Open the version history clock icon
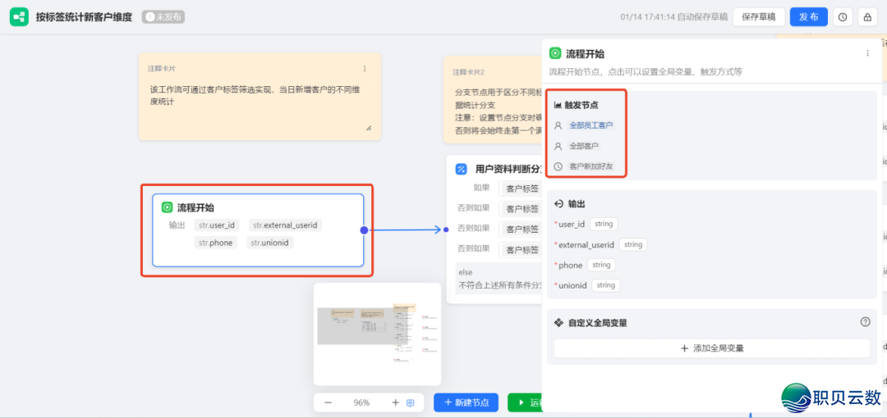Viewport: 887px width, 418px height. tap(843, 17)
